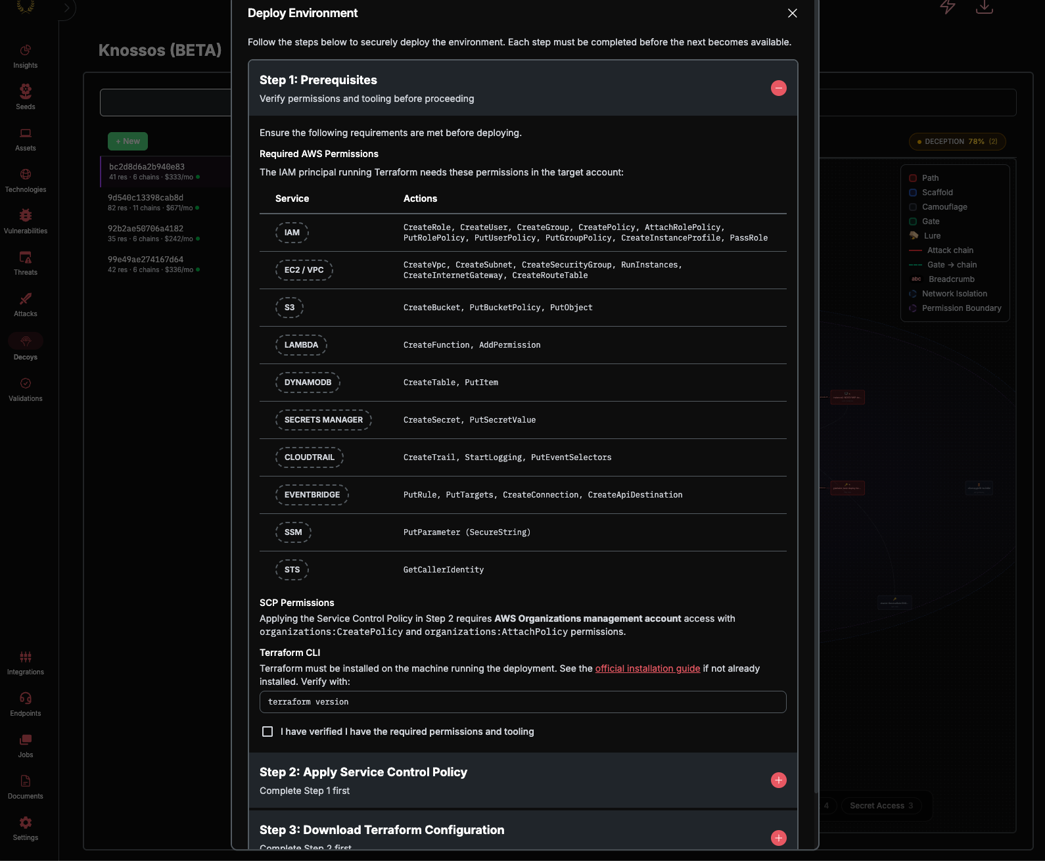Click the CreateSecret, PutSecretValue action text
The width and height of the screenshot is (1045, 861).
(469, 420)
